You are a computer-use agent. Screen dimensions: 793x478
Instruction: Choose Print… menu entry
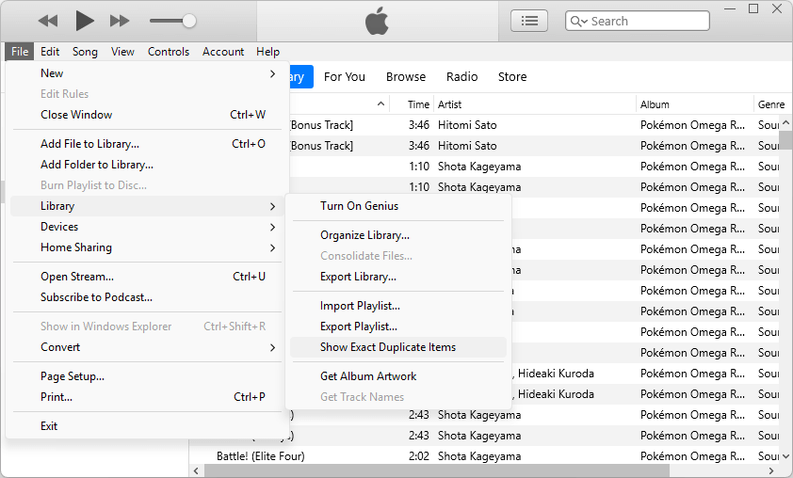147,397
